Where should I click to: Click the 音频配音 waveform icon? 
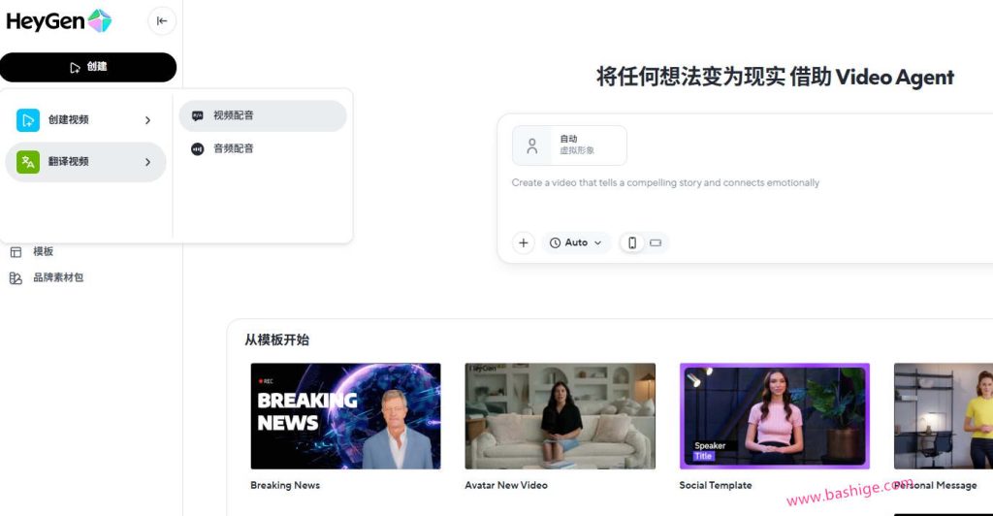[198, 148]
